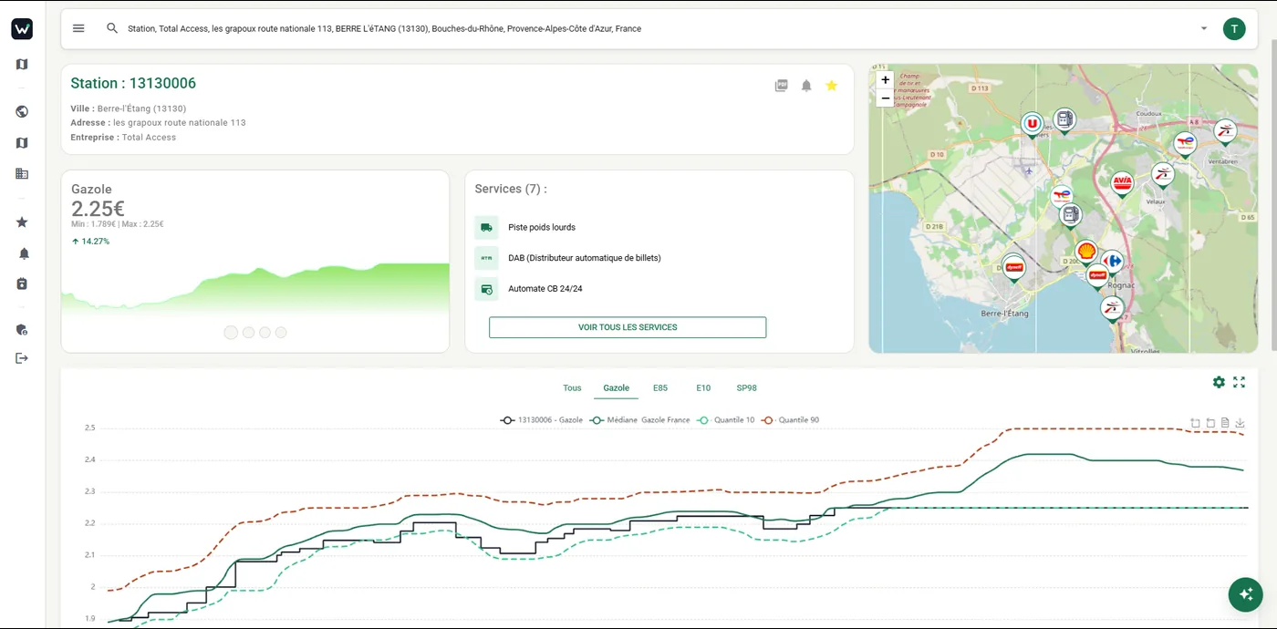Open chart settings gear icon
Screen dimensions: 1277x629
(x=1219, y=382)
